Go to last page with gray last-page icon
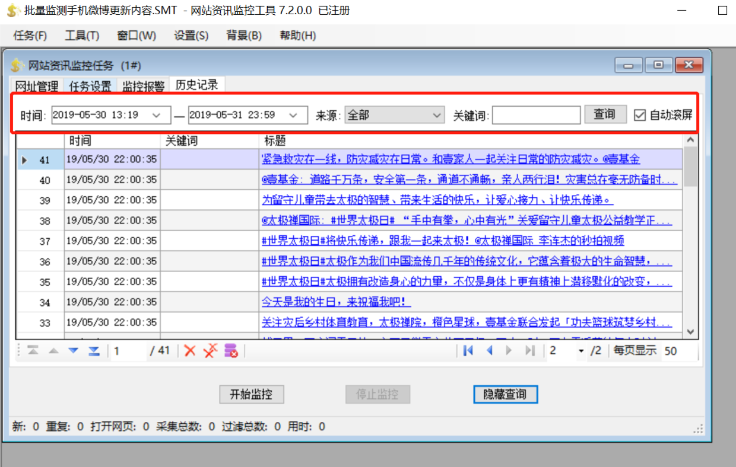 530,351
